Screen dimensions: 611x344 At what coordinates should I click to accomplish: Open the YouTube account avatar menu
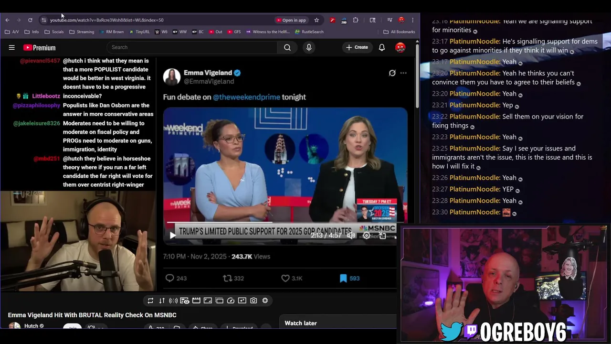coord(400,47)
